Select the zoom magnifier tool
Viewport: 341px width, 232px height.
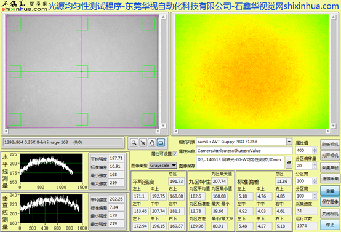[x=134, y=143]
